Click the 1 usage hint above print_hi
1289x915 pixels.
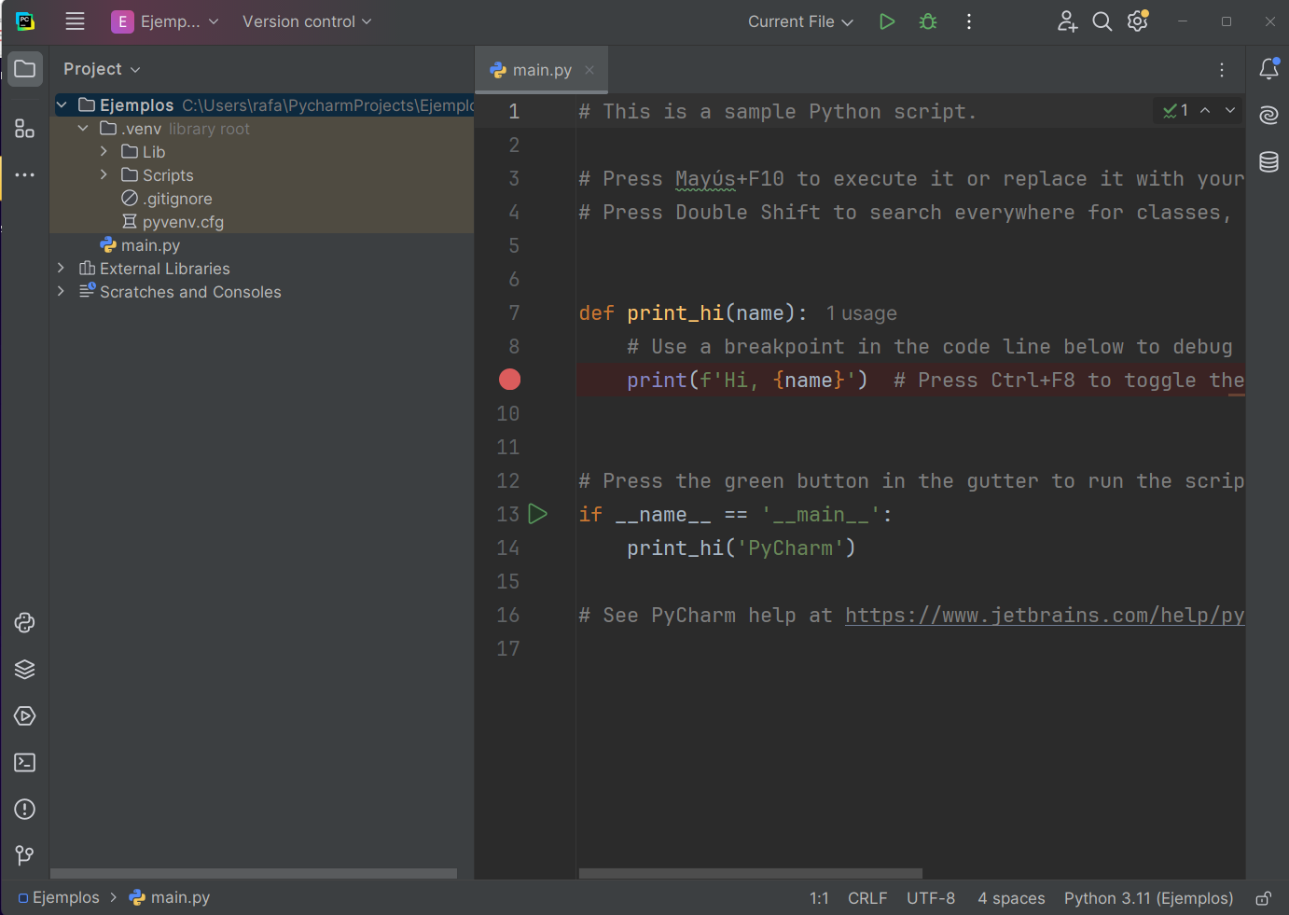[861, 312]
